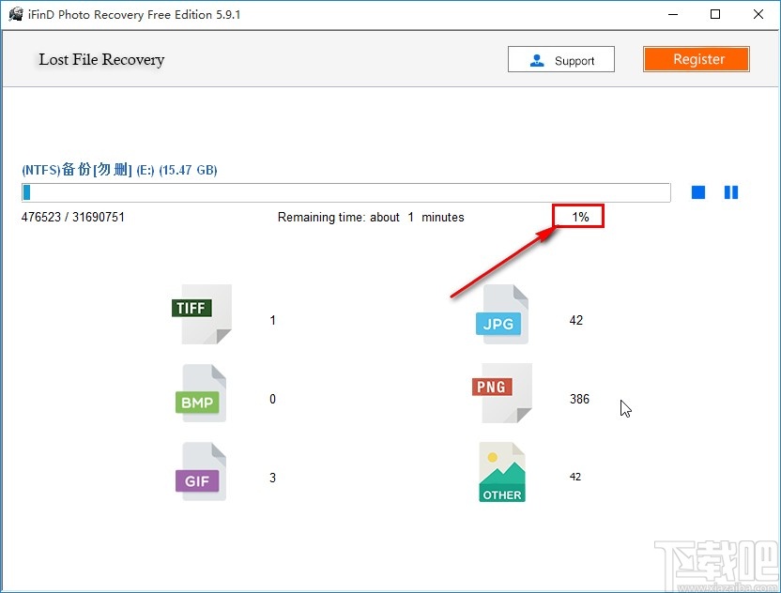Click the person icon on Support button
The height and width of the screenshot is (593, 781).
[x=537, y=60]
